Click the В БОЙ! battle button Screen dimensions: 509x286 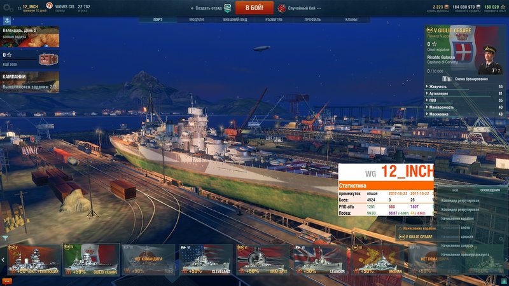coord(254,8)
